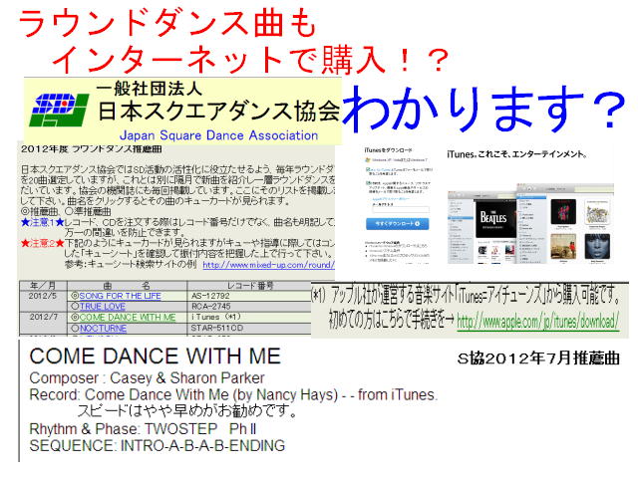Open the www.mixed-up.com/round link
638x478 pixels.
click(268, 265)
